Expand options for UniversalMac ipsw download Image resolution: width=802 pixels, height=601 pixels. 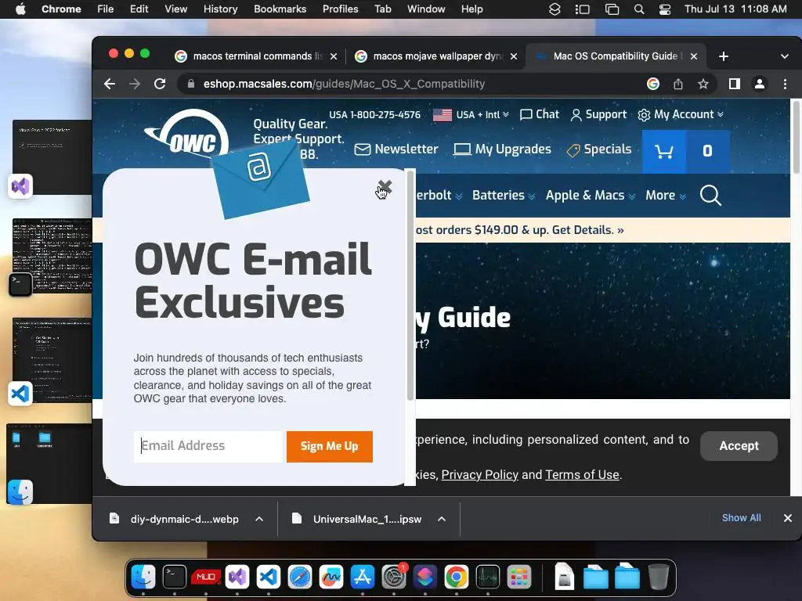click(442, 519)
